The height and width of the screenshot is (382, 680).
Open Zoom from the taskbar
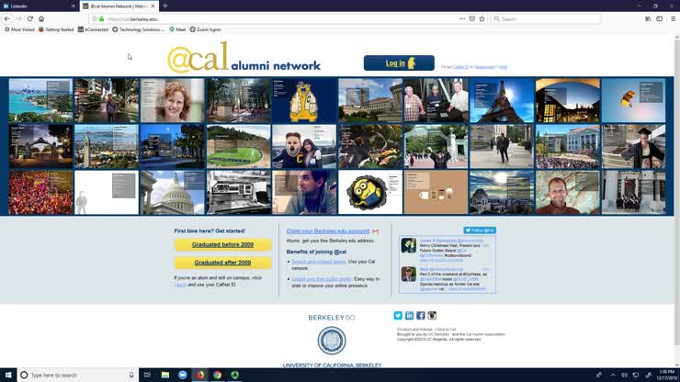[183, 375]
